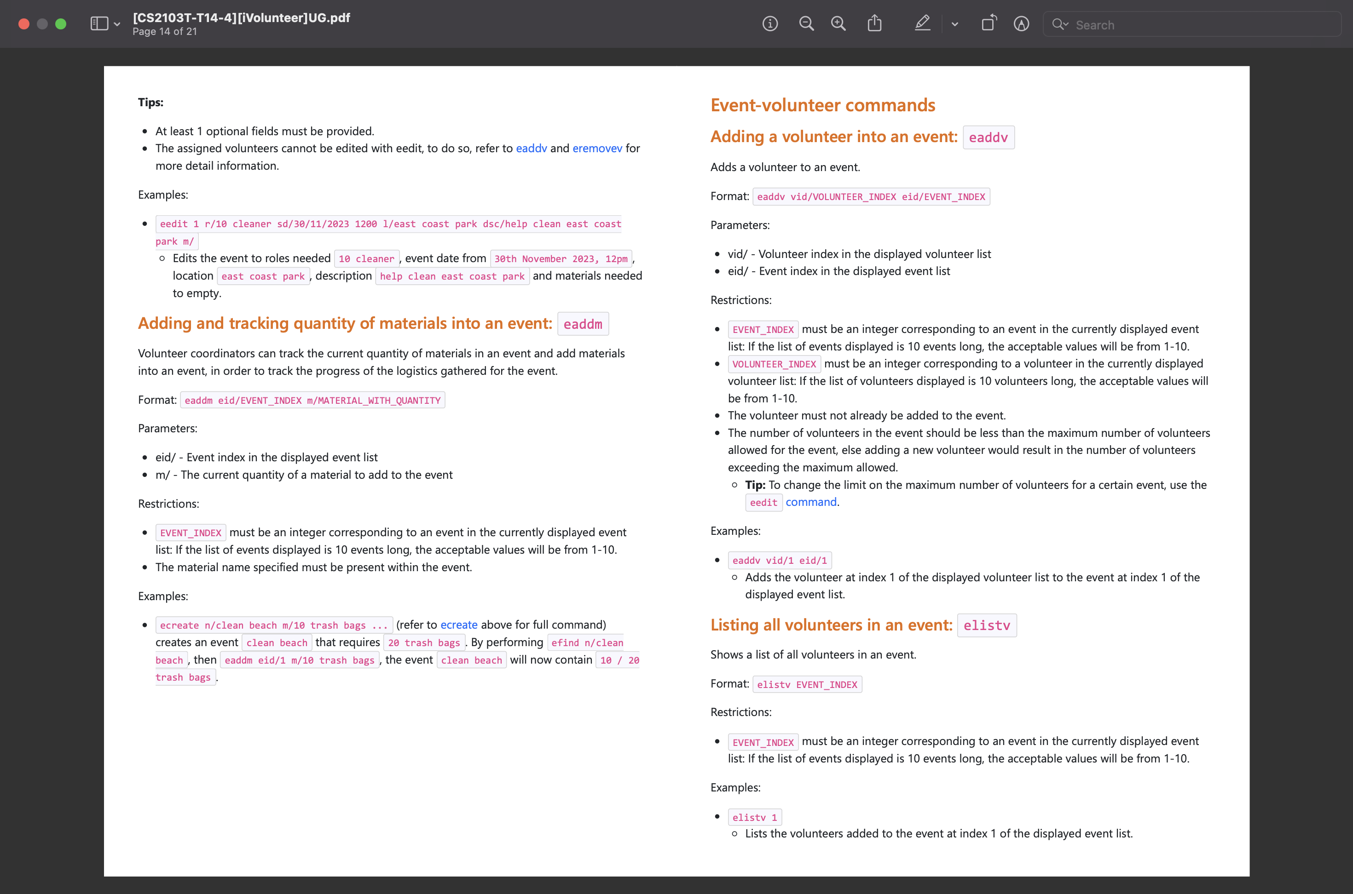Click the 'eaddv' code in heading

point(988,138)
